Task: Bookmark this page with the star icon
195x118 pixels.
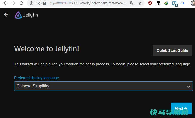Action: click(140, 3)
